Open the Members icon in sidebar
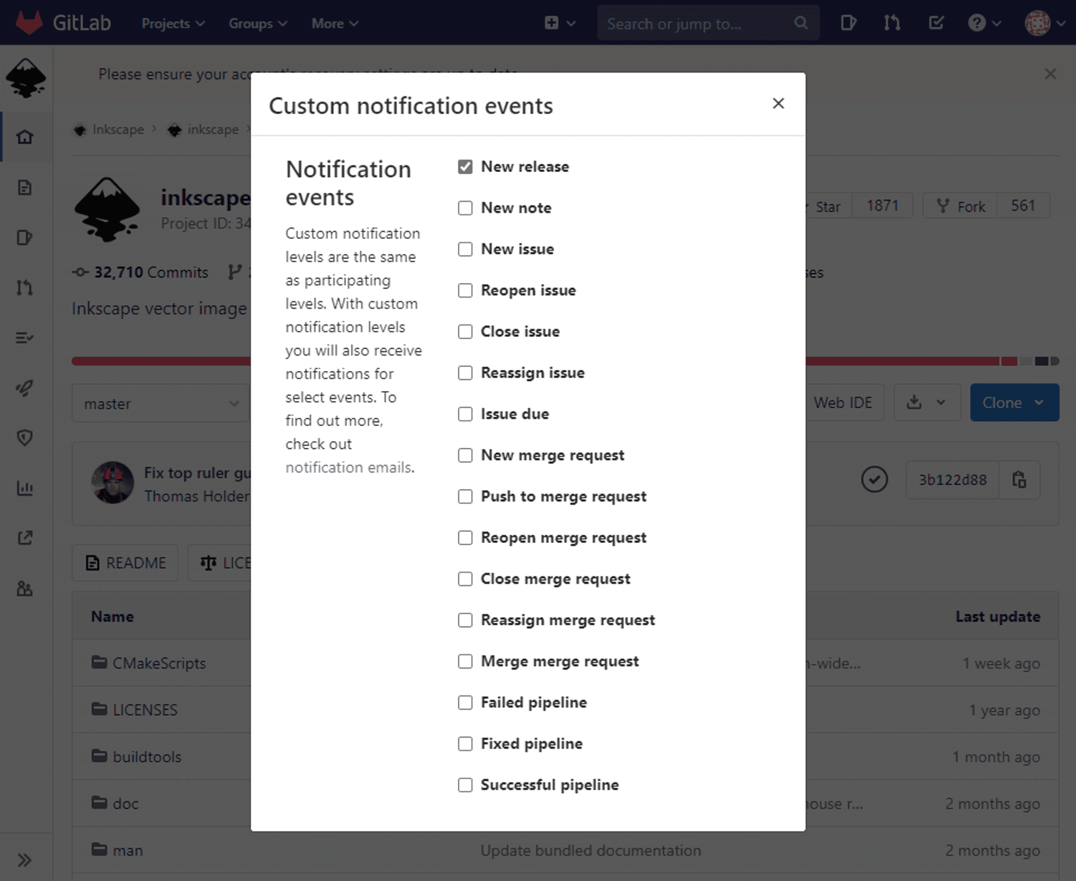 (x=25, y=588)
